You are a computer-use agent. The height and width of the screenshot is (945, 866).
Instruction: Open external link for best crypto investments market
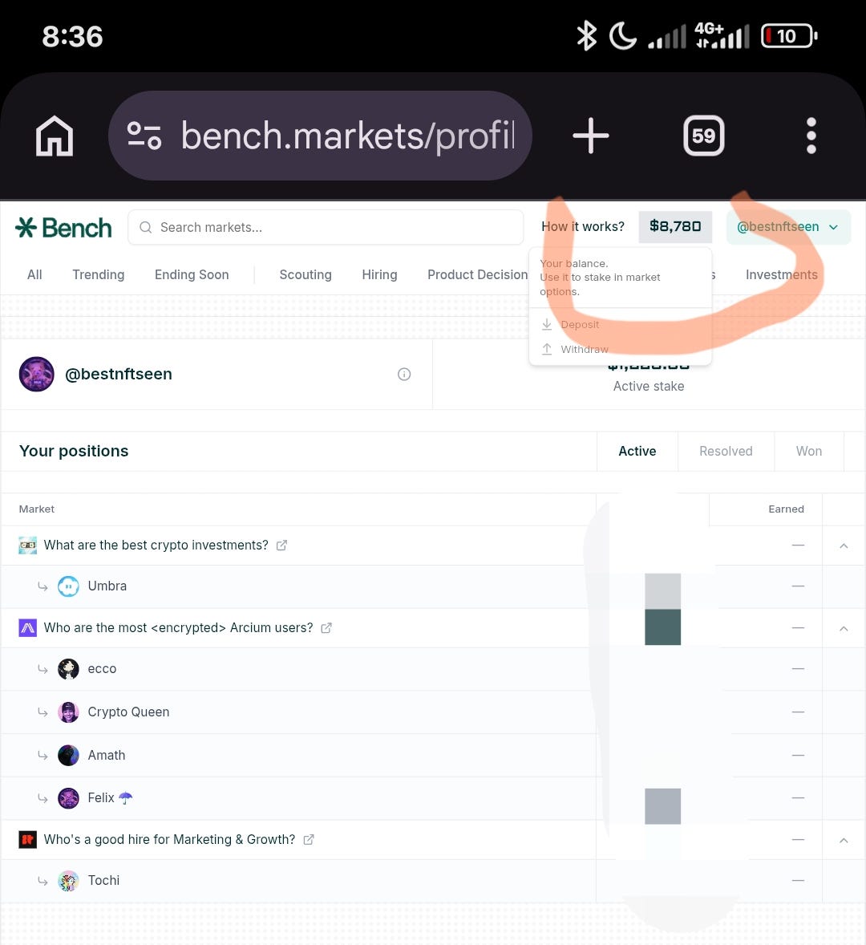tap(281, 546)
